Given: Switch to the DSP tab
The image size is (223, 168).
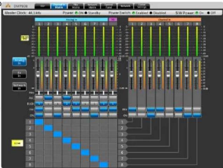Looking at the screenshot, I should (x=42, y=6).
